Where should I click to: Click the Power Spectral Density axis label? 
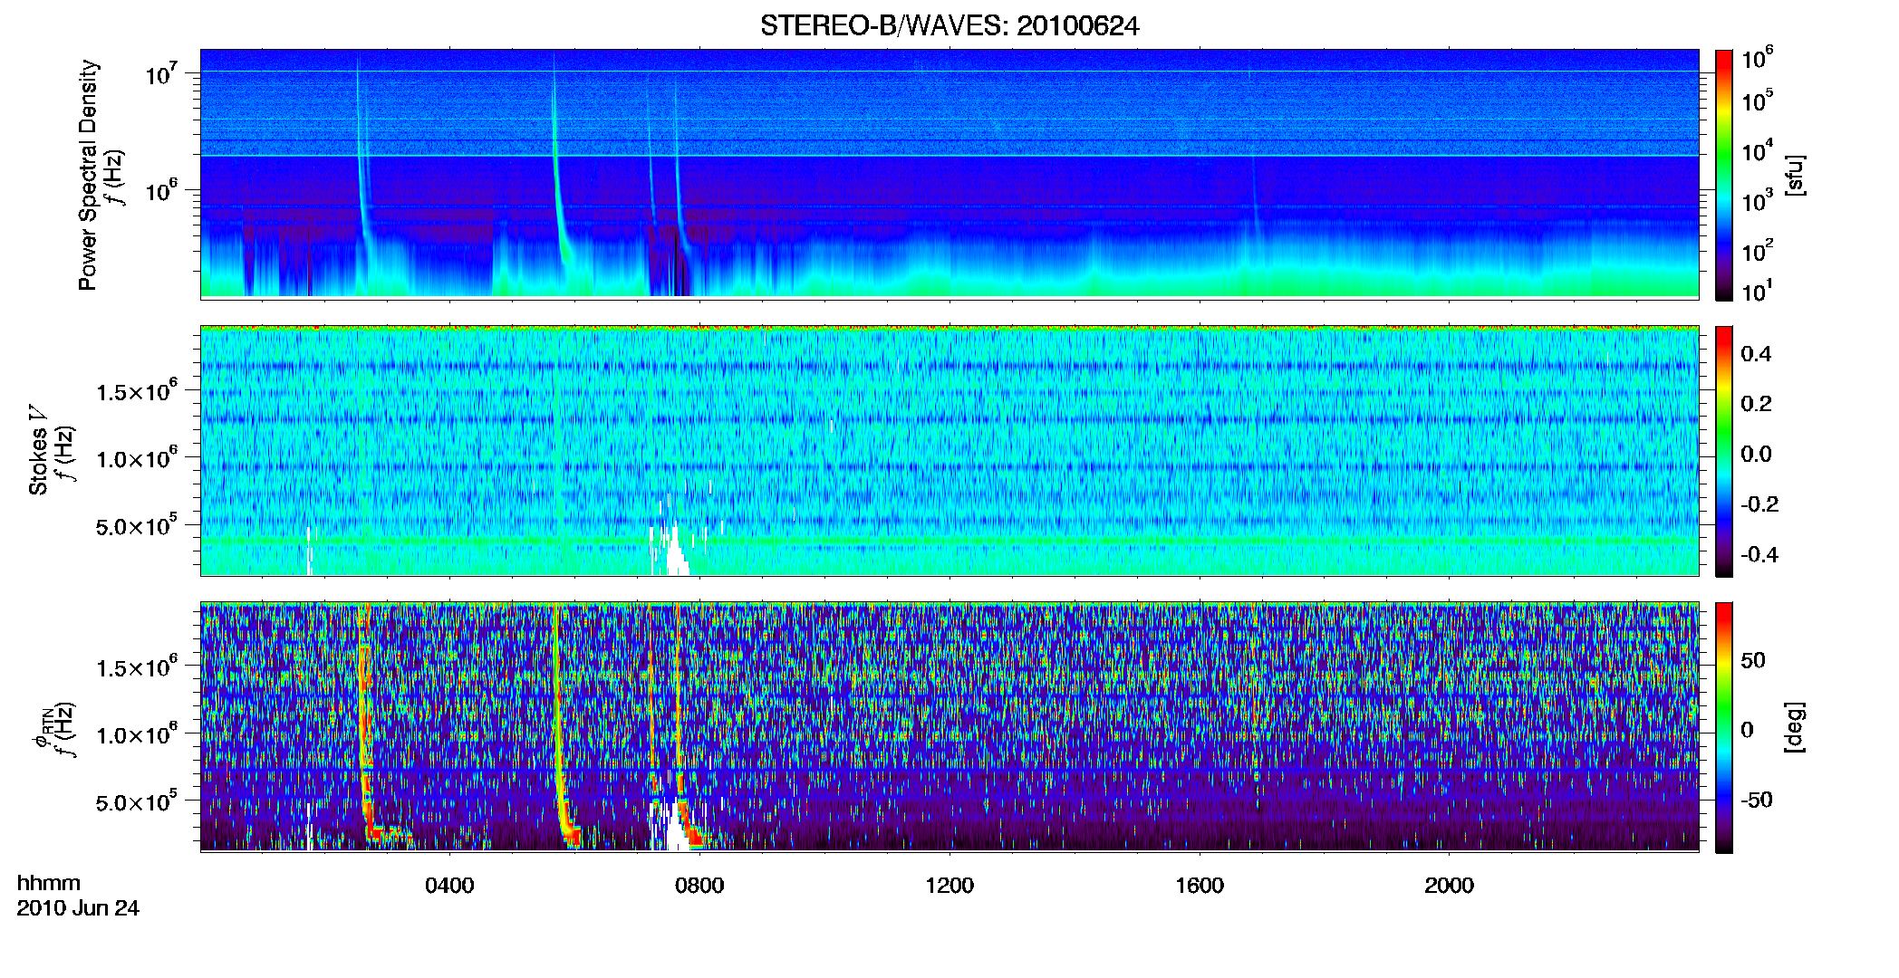click(x=87, y=175)
